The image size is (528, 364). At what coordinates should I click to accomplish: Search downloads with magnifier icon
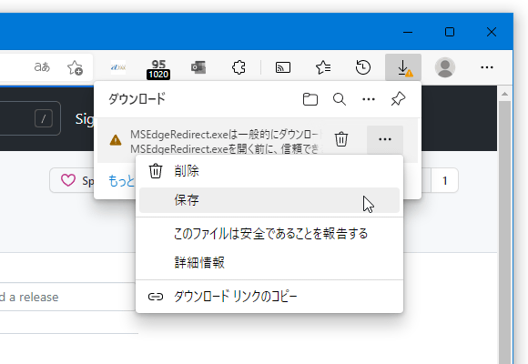[339, 99]
